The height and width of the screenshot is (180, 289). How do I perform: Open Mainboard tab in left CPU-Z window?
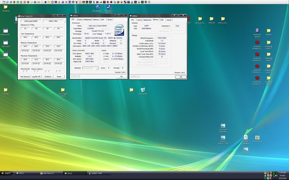88,20
